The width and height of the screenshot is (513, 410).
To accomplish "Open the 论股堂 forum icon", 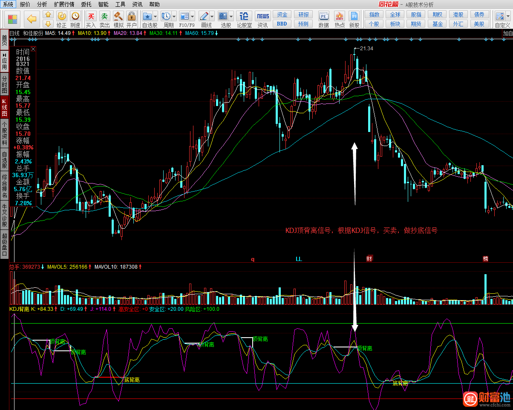I will click(244, 17).
